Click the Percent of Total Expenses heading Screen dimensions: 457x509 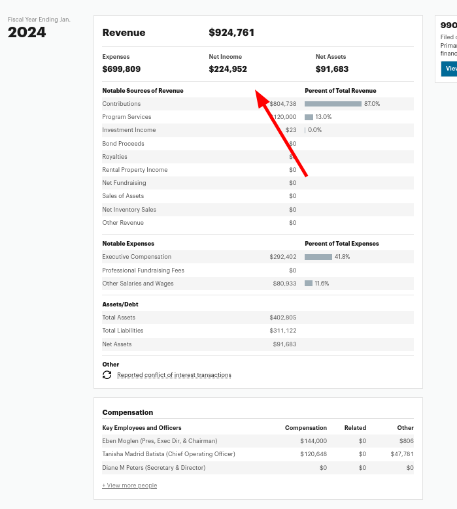coord(342,244)
